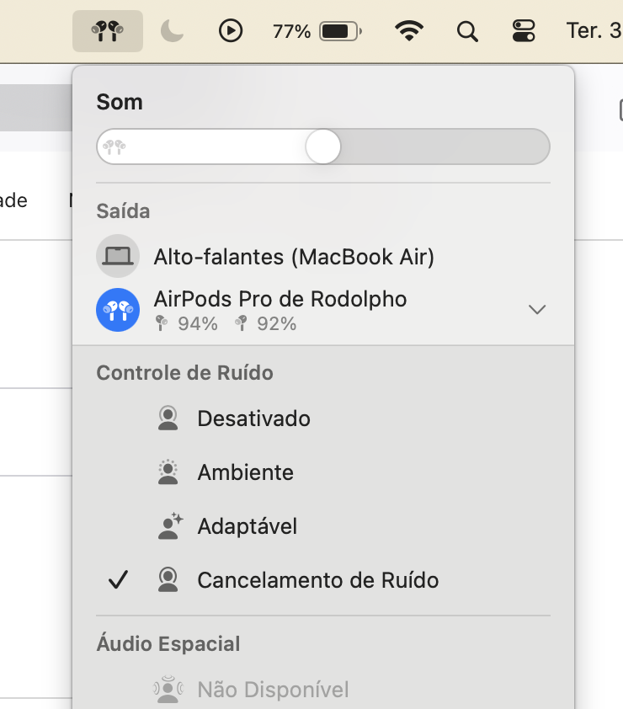The image size is (623, 709).
Task: Click the Som volume slider knob
Action: coord(322,147)
